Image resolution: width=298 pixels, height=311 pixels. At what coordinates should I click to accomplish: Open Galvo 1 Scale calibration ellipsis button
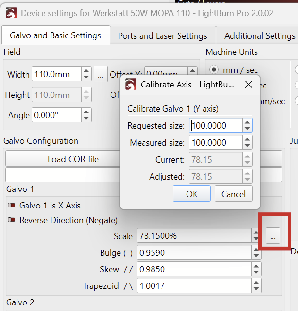coord(273,235)
